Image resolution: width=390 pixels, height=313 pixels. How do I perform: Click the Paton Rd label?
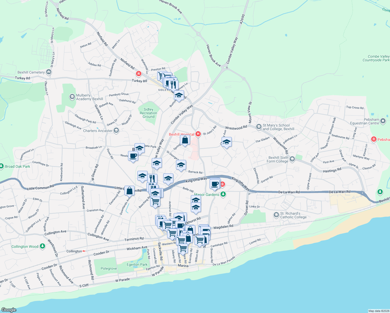86,45
